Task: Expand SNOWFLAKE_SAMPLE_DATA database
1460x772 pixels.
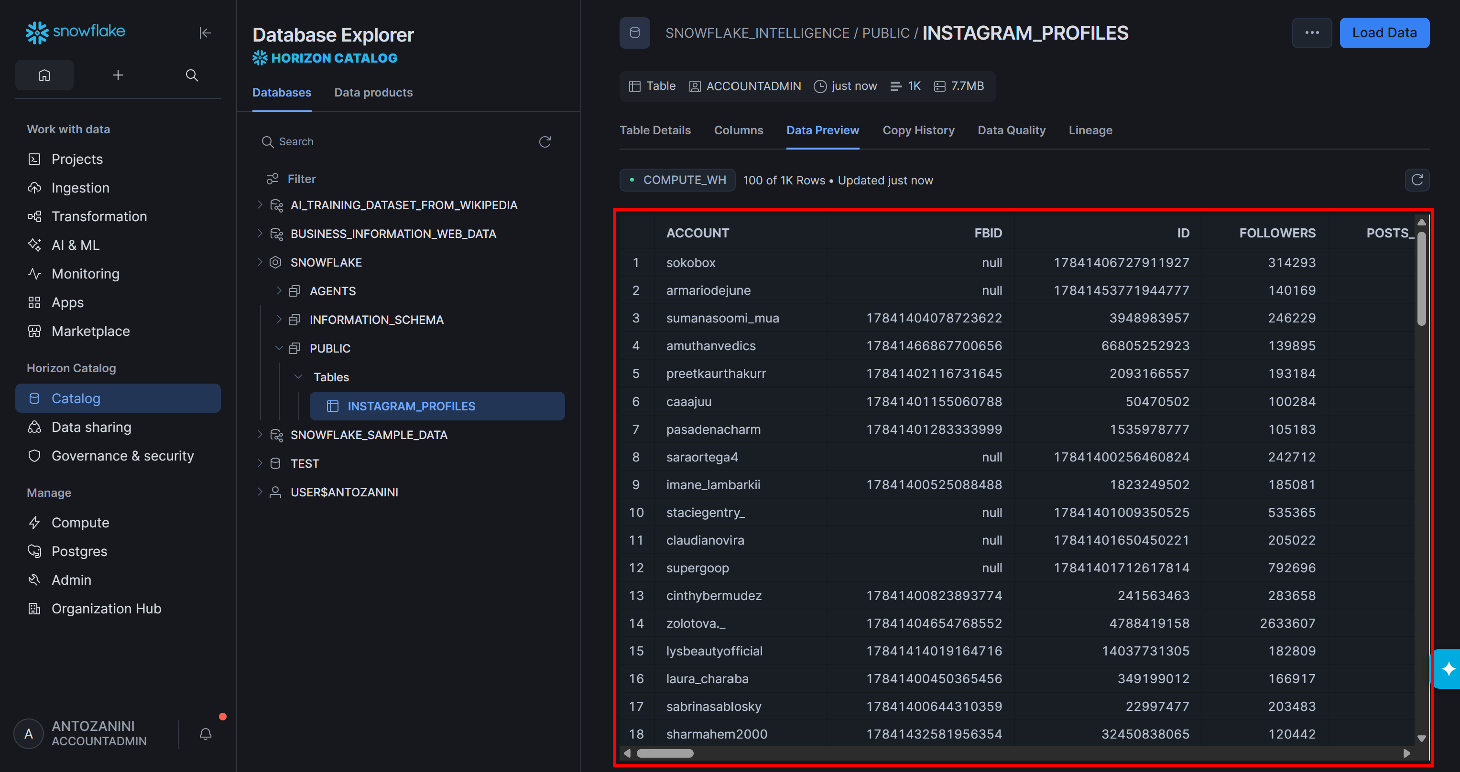Action: [x=260, y=434]
